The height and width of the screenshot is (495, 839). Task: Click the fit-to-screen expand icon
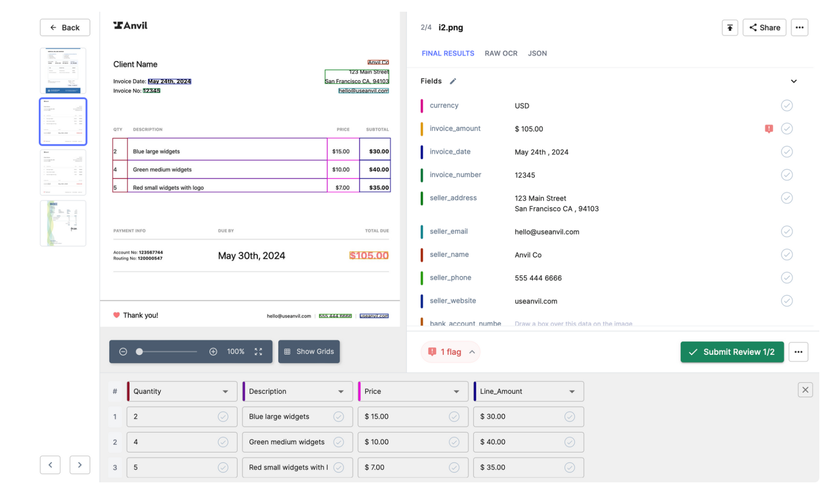258,352
